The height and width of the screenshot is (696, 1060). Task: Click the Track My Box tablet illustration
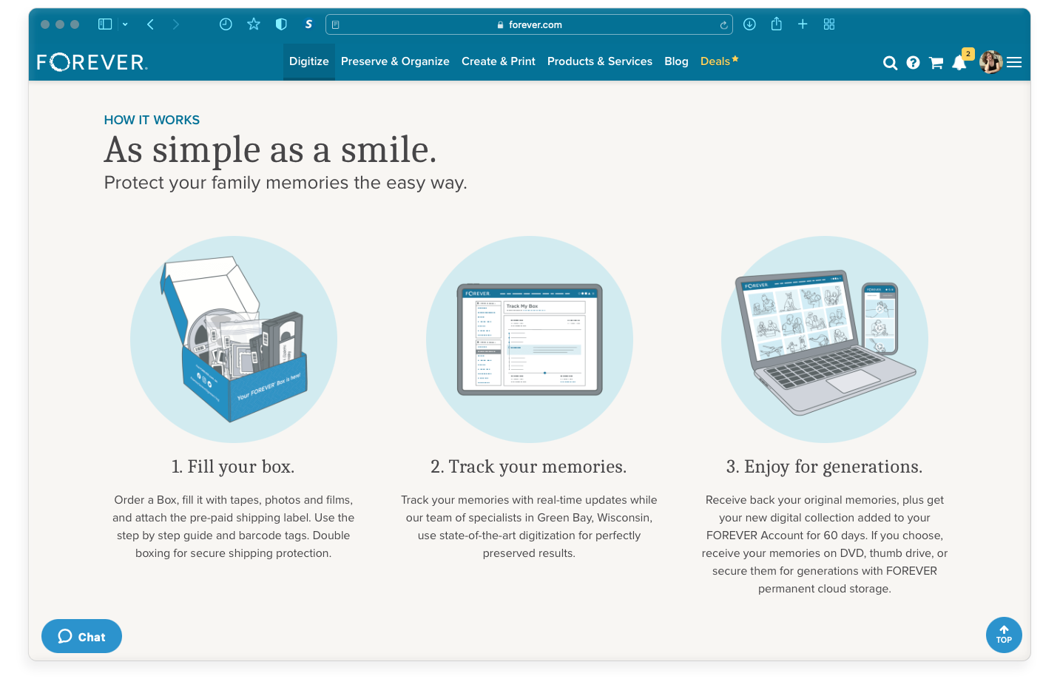(x=530, y=339)
